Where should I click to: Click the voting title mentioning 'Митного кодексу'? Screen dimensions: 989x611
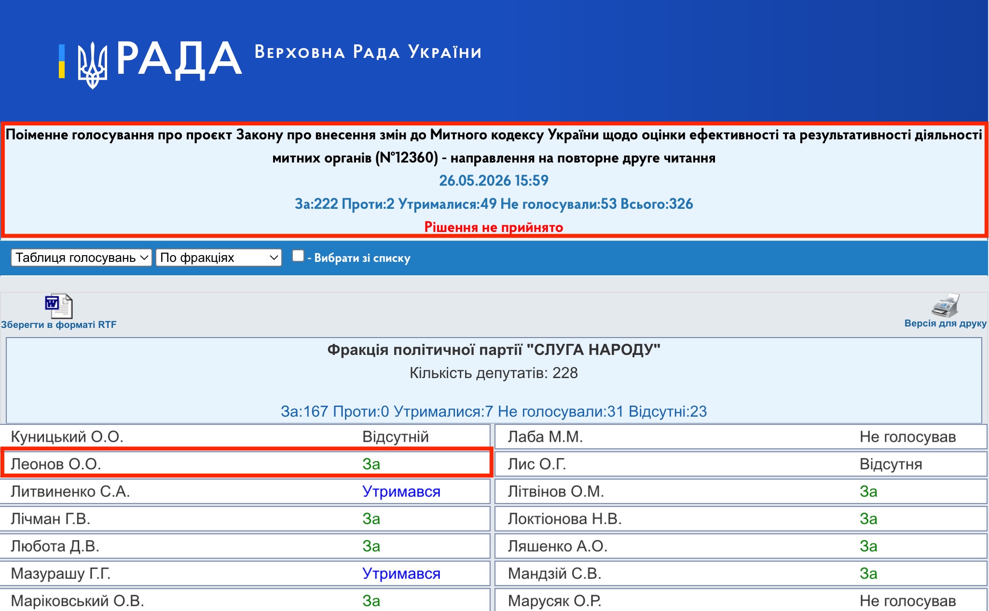point(494,146)
